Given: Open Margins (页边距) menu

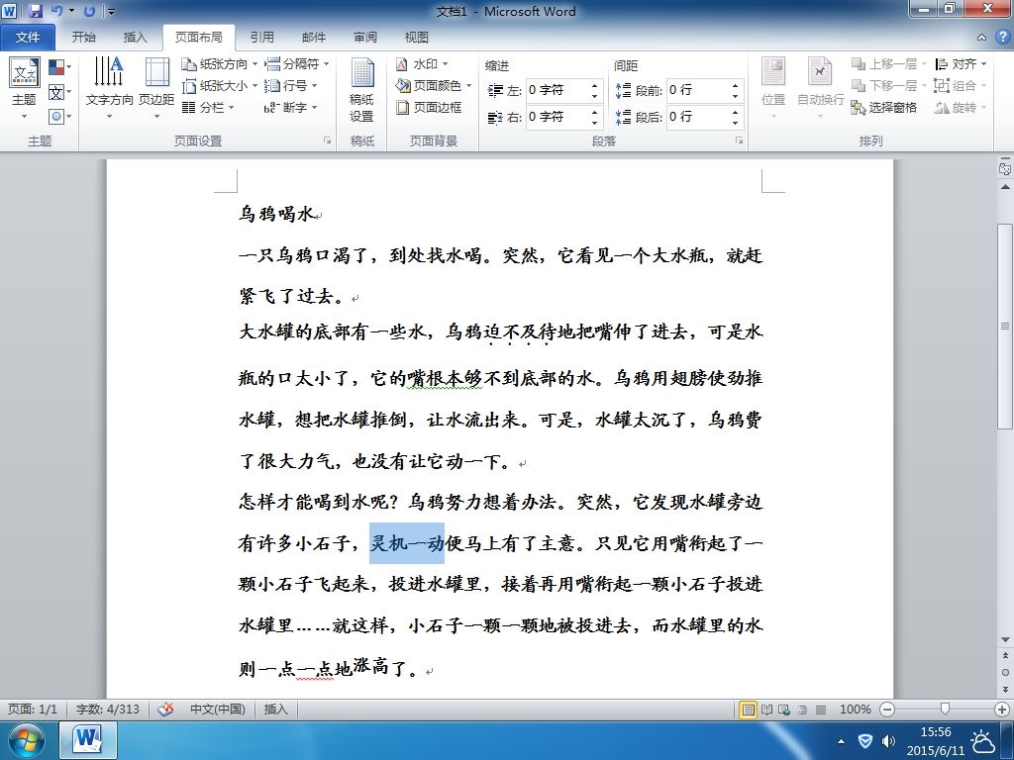Looking at the screenshot, I should pyautogui.click(x=156, y=89).
